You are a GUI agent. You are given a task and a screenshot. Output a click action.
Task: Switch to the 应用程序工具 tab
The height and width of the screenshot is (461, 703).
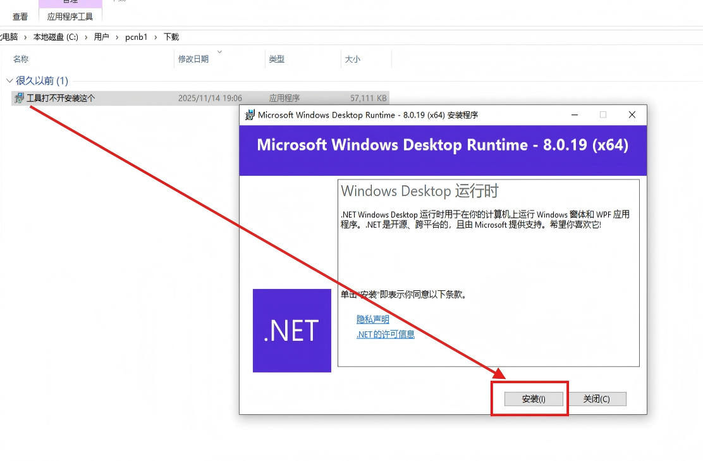tap(70, 16)
